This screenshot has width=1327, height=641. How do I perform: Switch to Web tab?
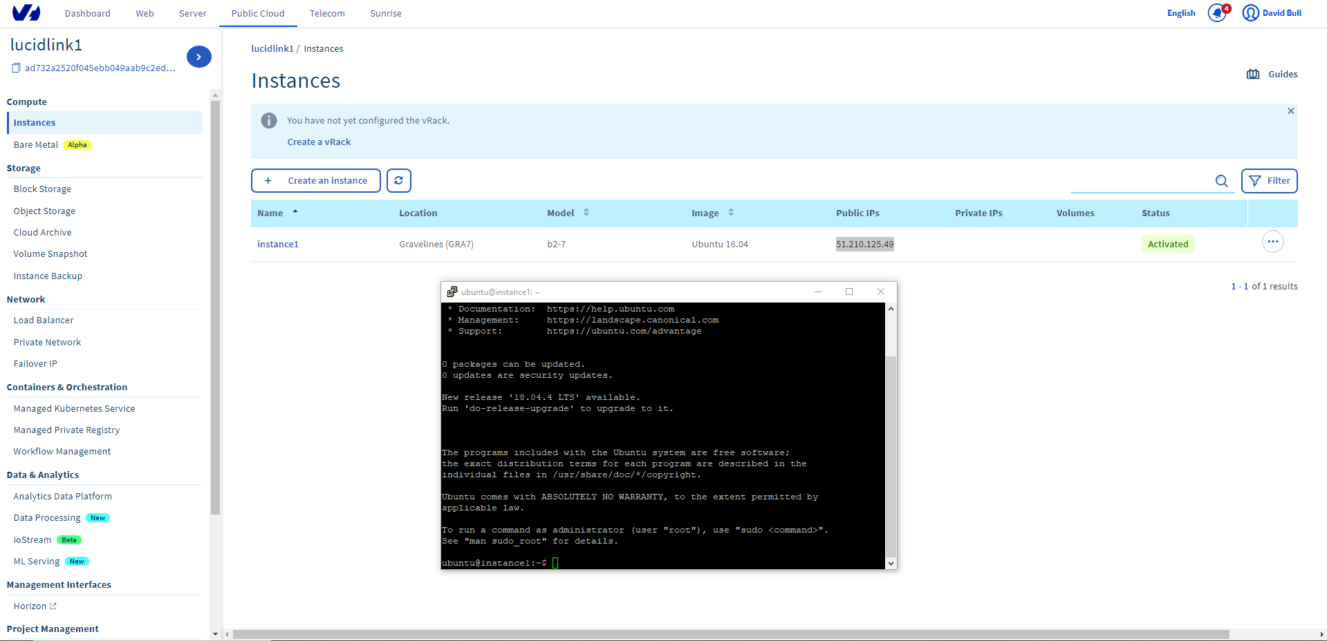(145, 13)
